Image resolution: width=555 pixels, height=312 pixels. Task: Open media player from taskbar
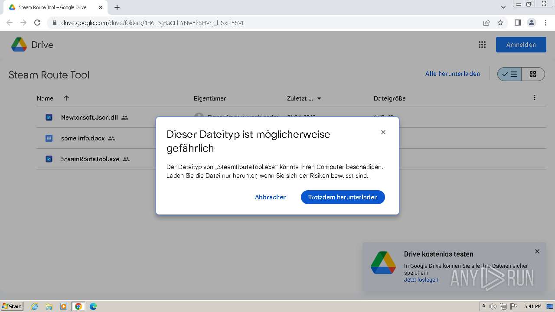click(64, 306)
